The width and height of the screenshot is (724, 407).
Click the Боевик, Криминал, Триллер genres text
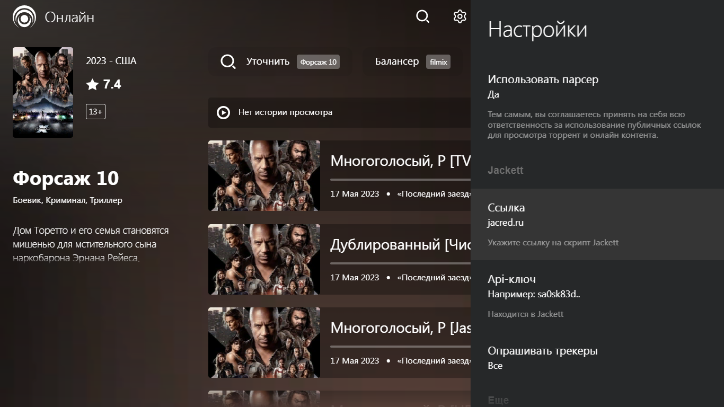(x=67, y=200)
